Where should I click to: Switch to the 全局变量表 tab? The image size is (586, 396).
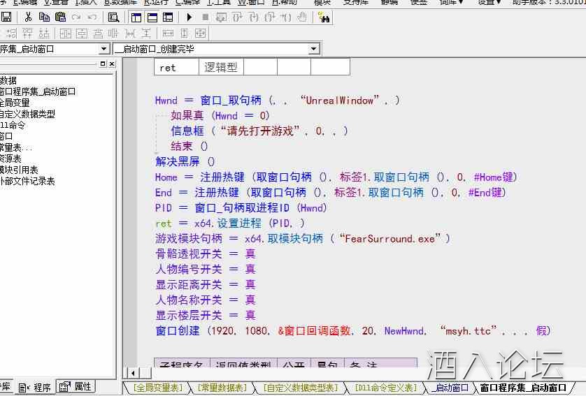click(x=157, y=388)
